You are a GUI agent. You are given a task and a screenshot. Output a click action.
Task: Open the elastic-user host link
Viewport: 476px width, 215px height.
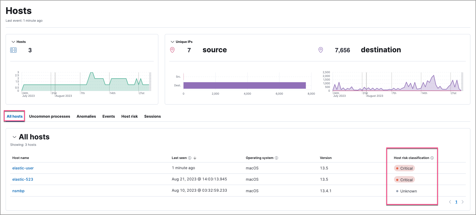tap(23, 168)
